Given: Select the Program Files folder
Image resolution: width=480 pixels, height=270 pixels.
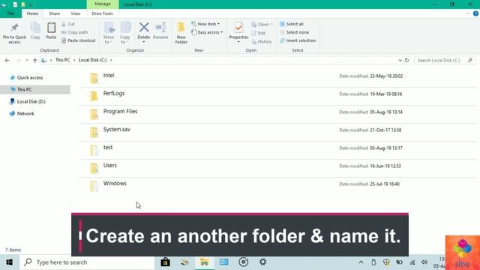Looking at the screenshot, I should pyautogui.click(x=277, y=115).
